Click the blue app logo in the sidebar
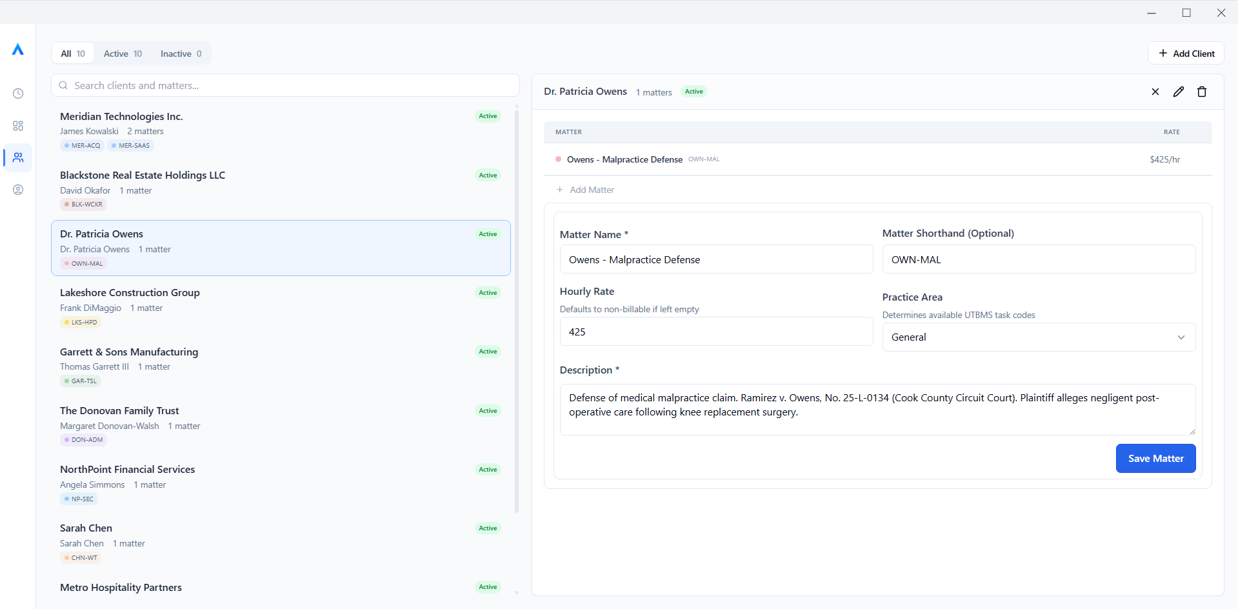 [17, 50]
